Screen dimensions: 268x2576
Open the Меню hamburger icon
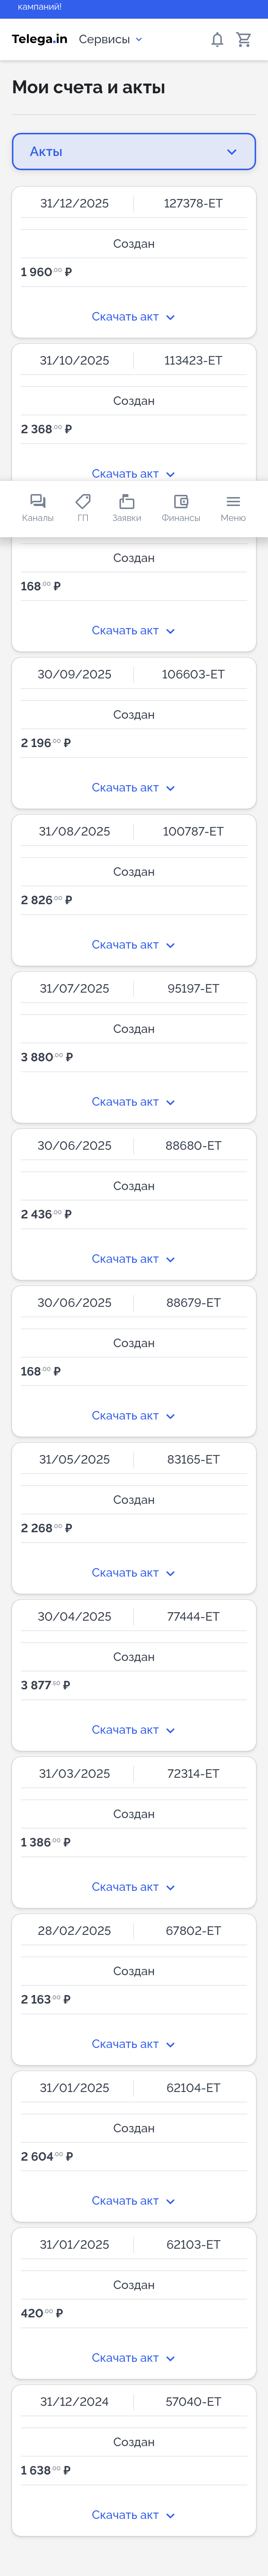(x=233, y=502)
